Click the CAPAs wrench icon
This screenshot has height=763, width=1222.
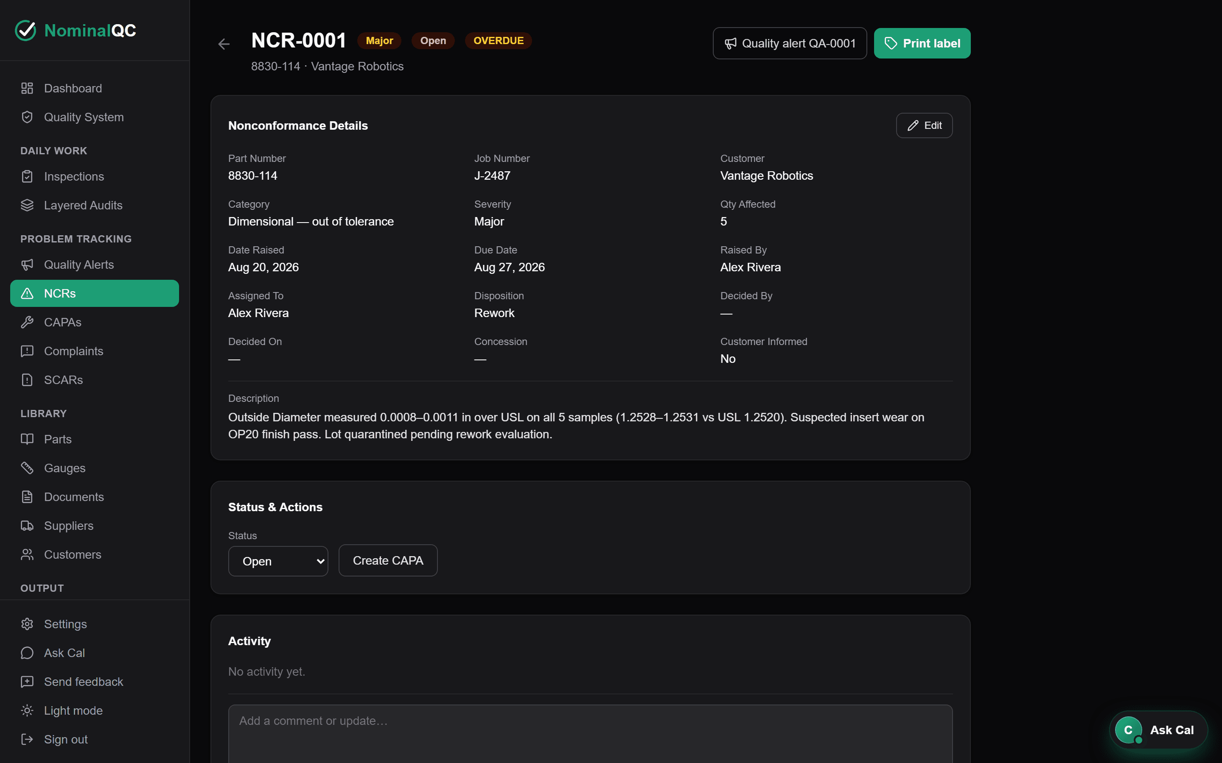click(27, 322)
